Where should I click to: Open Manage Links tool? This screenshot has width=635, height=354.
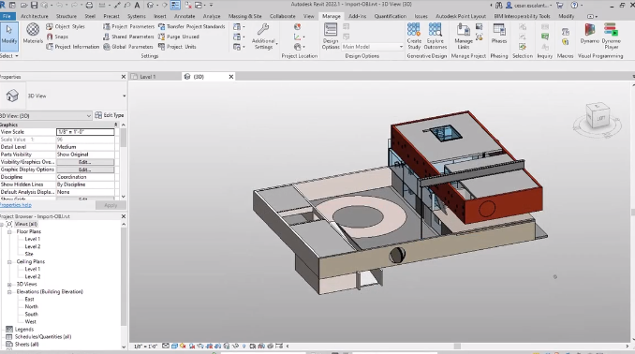464,36
